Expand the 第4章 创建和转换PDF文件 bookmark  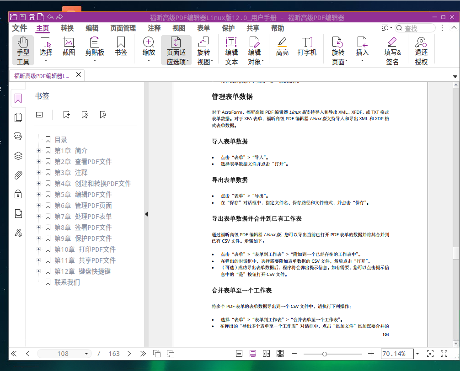click(38, 184)
